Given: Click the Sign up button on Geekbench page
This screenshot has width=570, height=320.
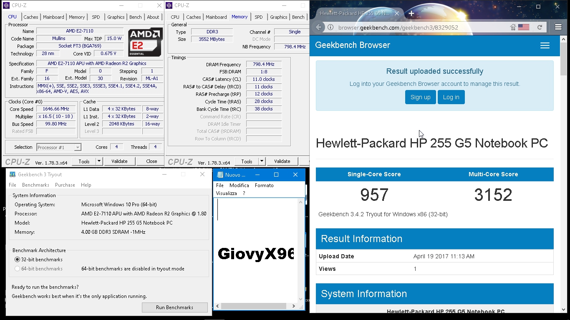Looking at the screenshot, I should pos(420,97).
